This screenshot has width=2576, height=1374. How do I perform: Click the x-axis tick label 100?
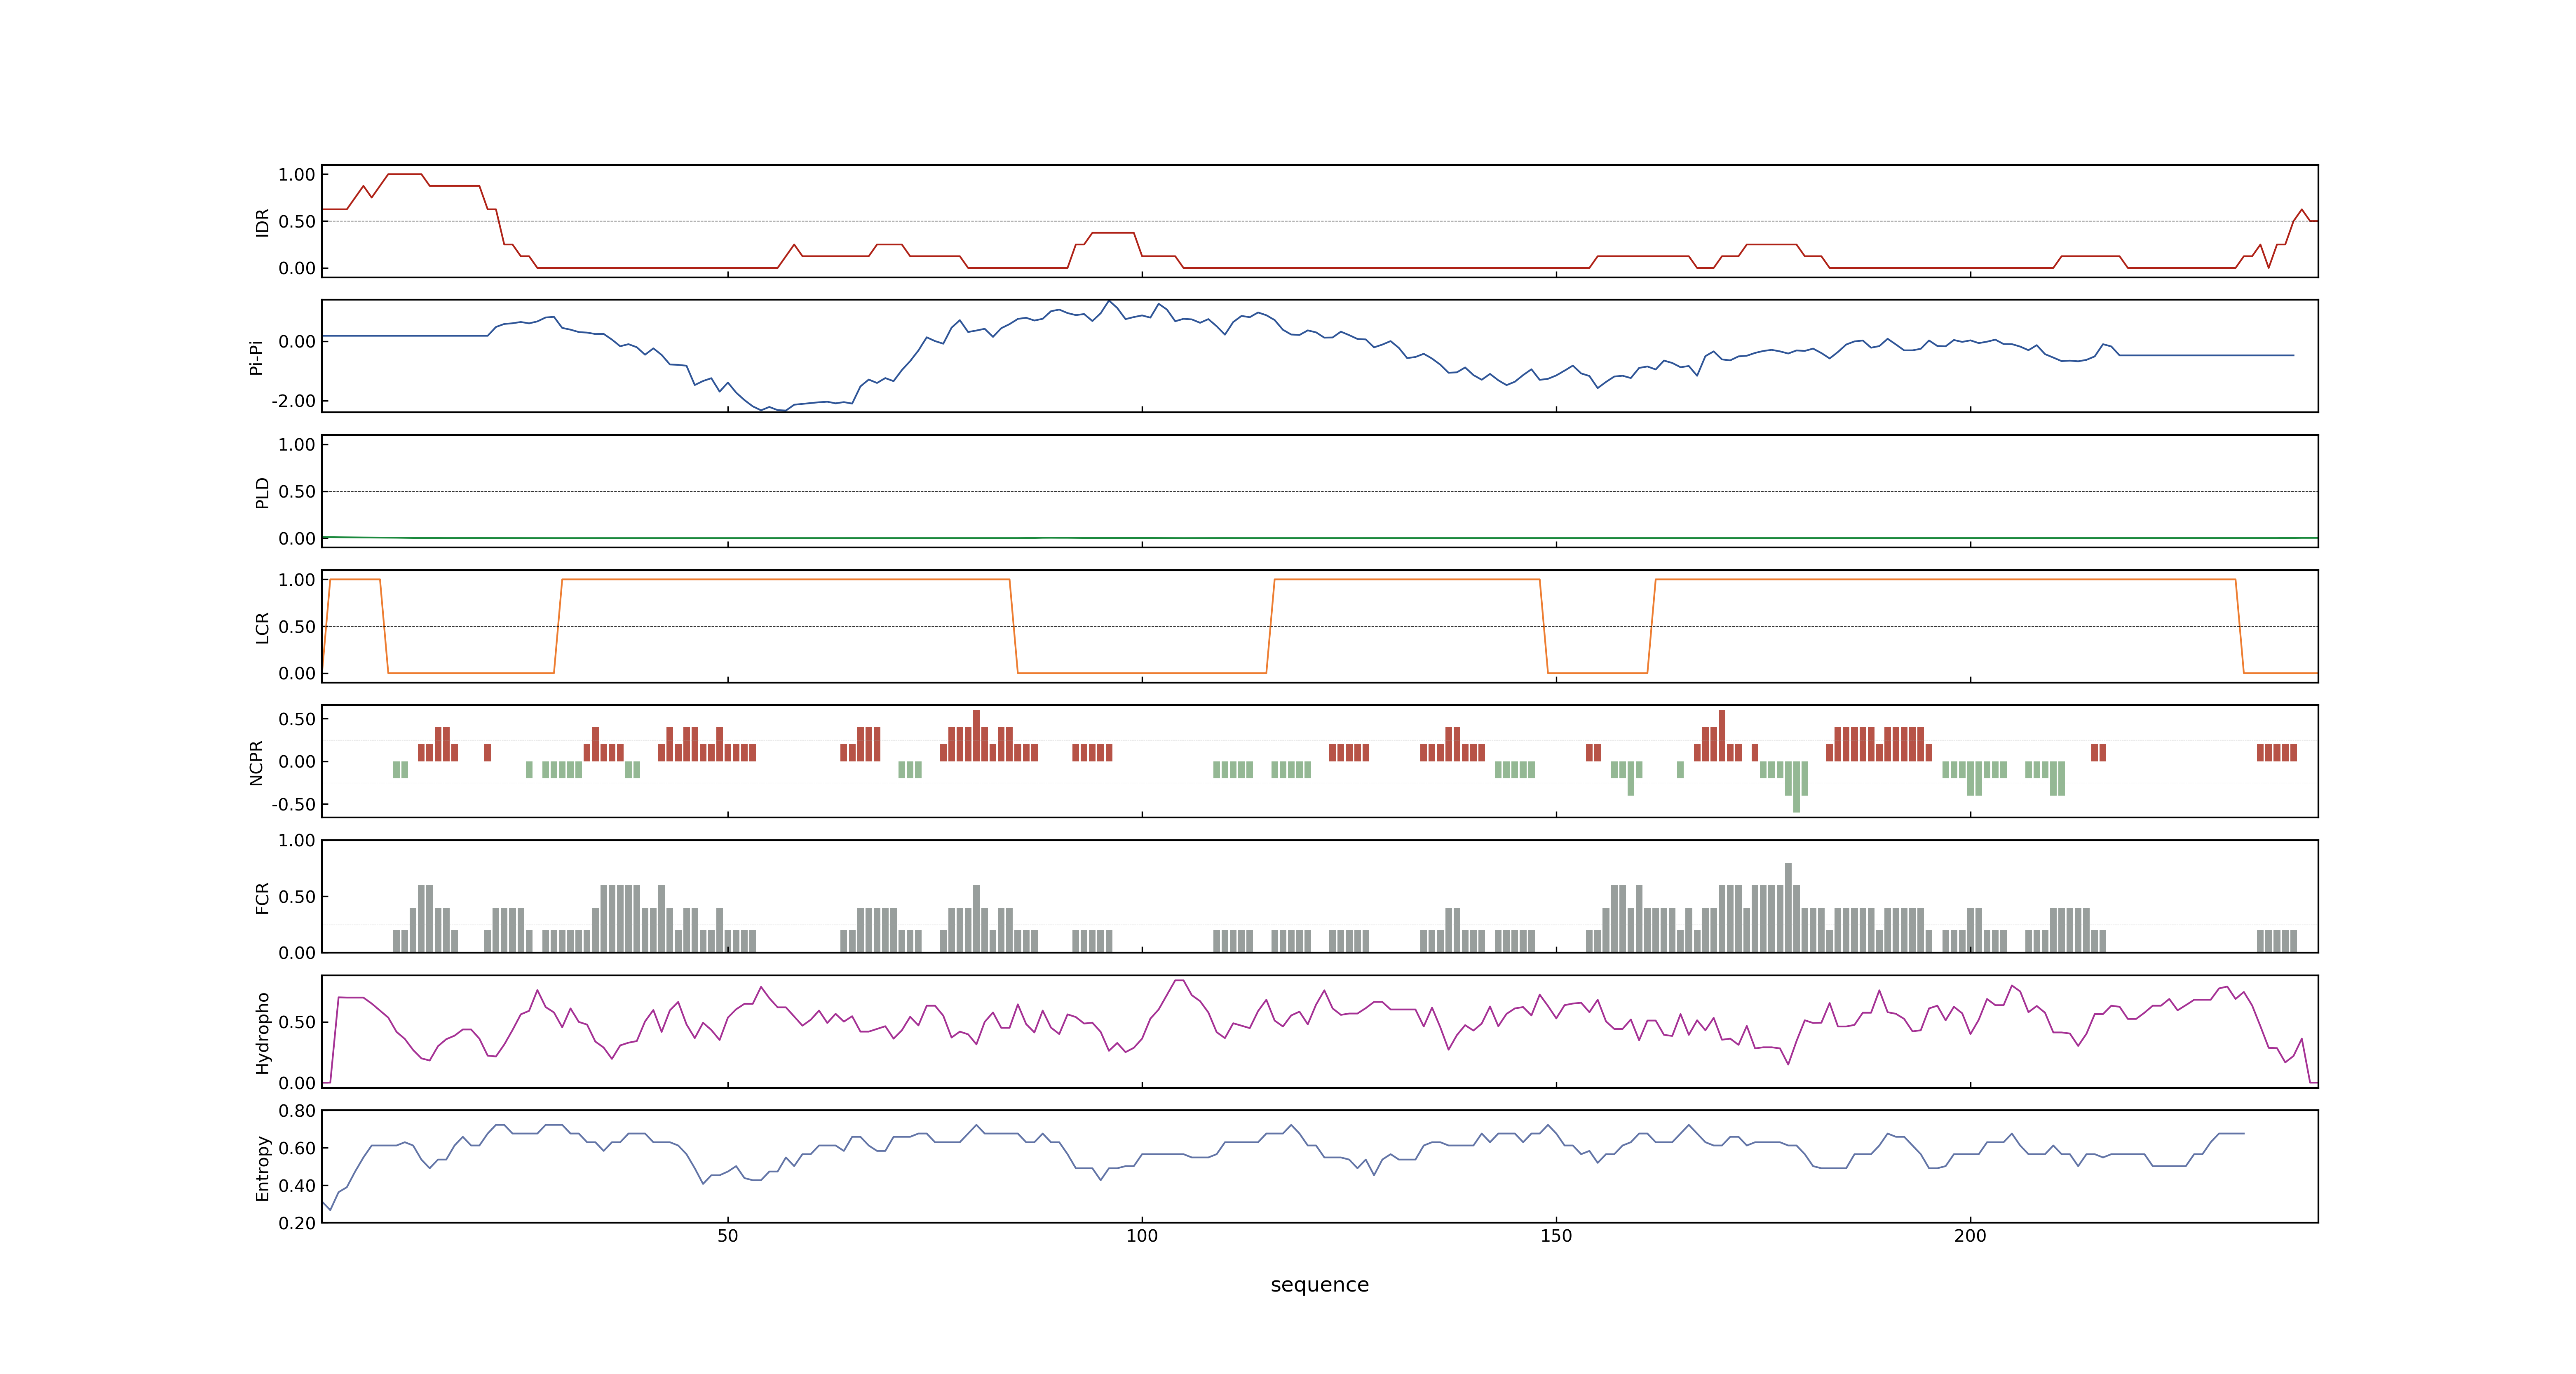click(x=1142, y=1236)
